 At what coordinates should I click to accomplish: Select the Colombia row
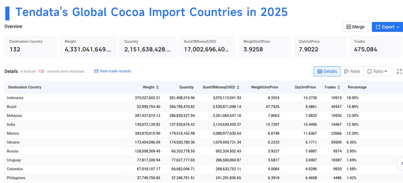click(204, 169)
